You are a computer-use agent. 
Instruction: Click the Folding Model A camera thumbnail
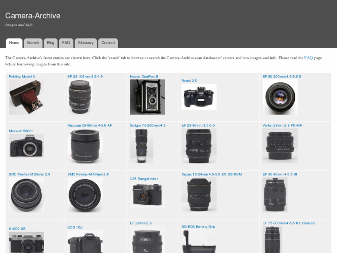click(x=26, y=97)
